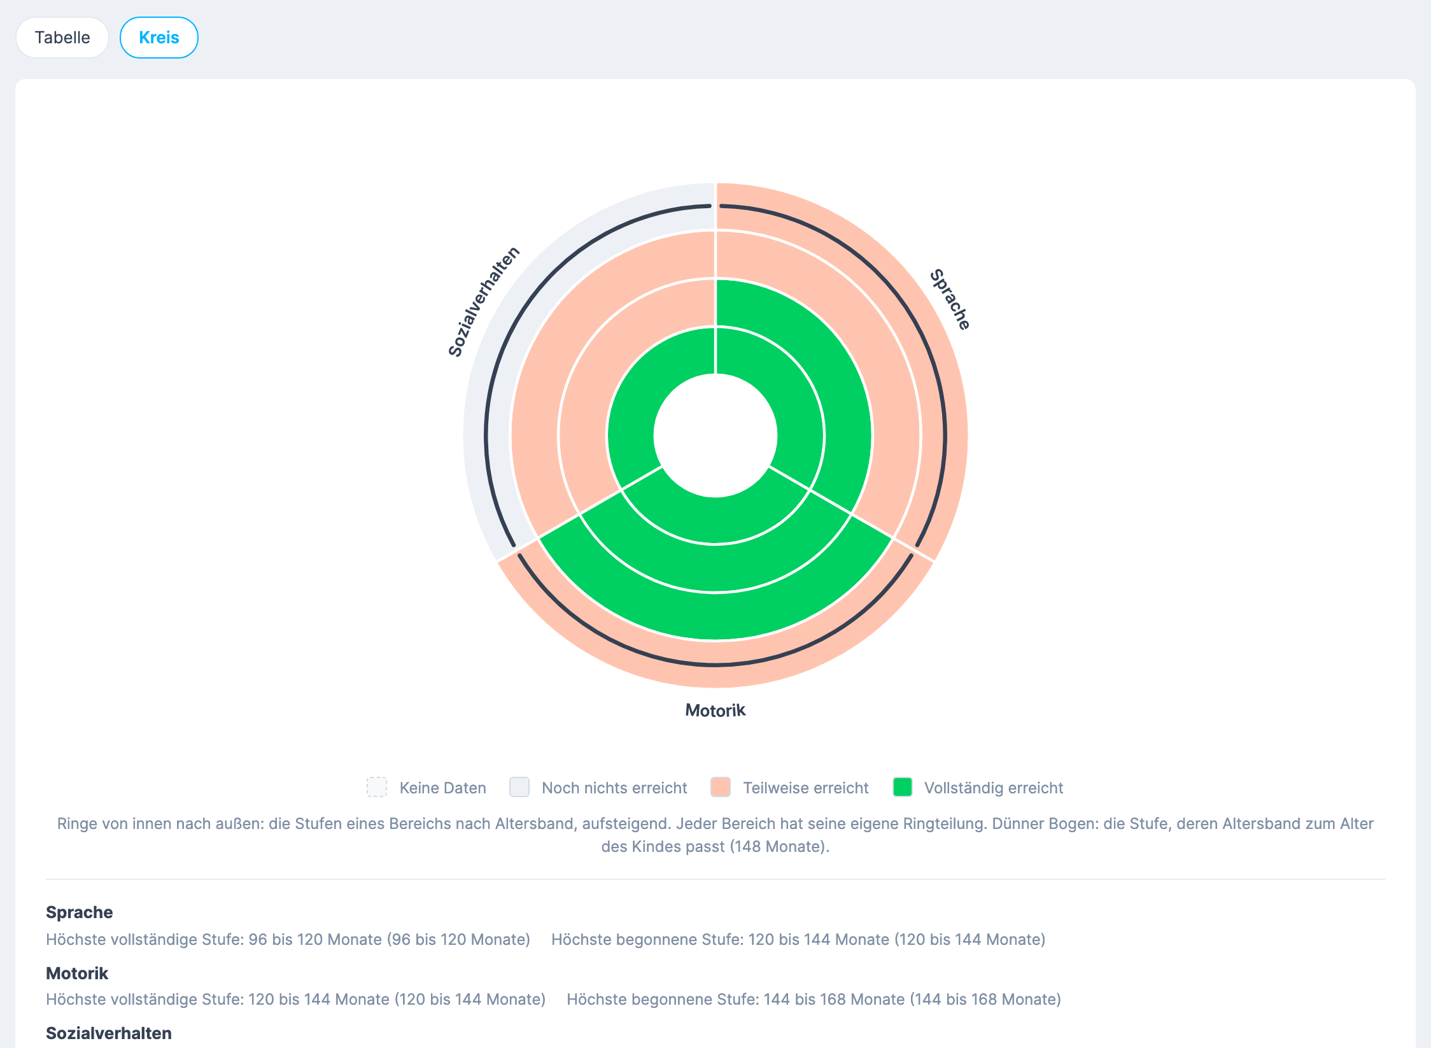Image resolution: width=1431 pixels, height=1048 pixels.
Task: Click the Noch nichts erreicht legend swatch
Action: point(519,787)
